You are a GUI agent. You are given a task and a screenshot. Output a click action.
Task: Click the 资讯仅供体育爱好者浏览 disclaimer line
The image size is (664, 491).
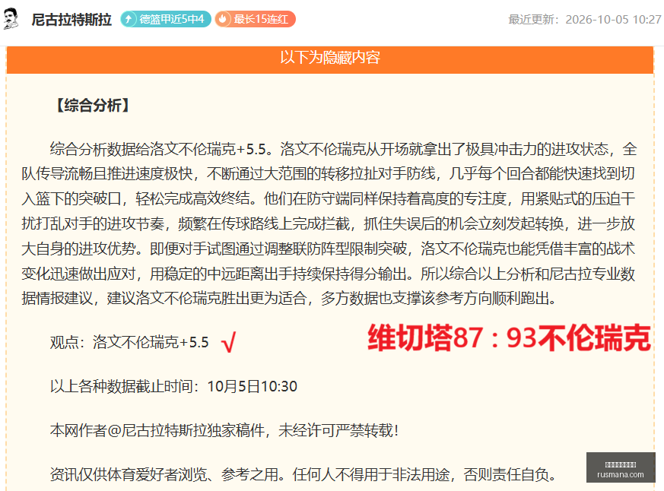pos(303,474)
